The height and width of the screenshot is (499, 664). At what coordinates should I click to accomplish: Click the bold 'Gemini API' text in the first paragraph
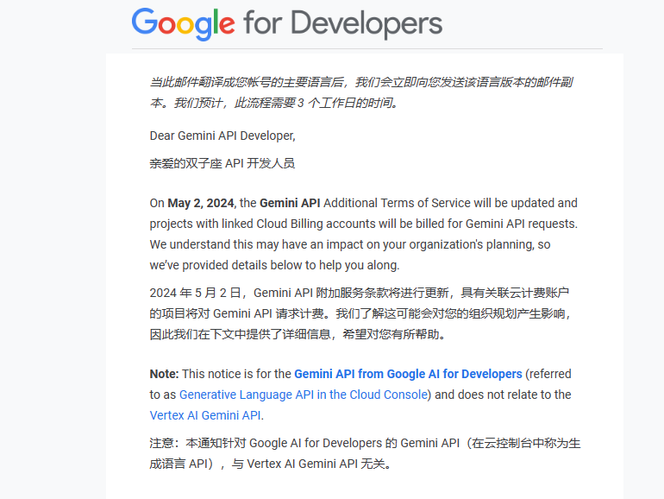point(290,203)
